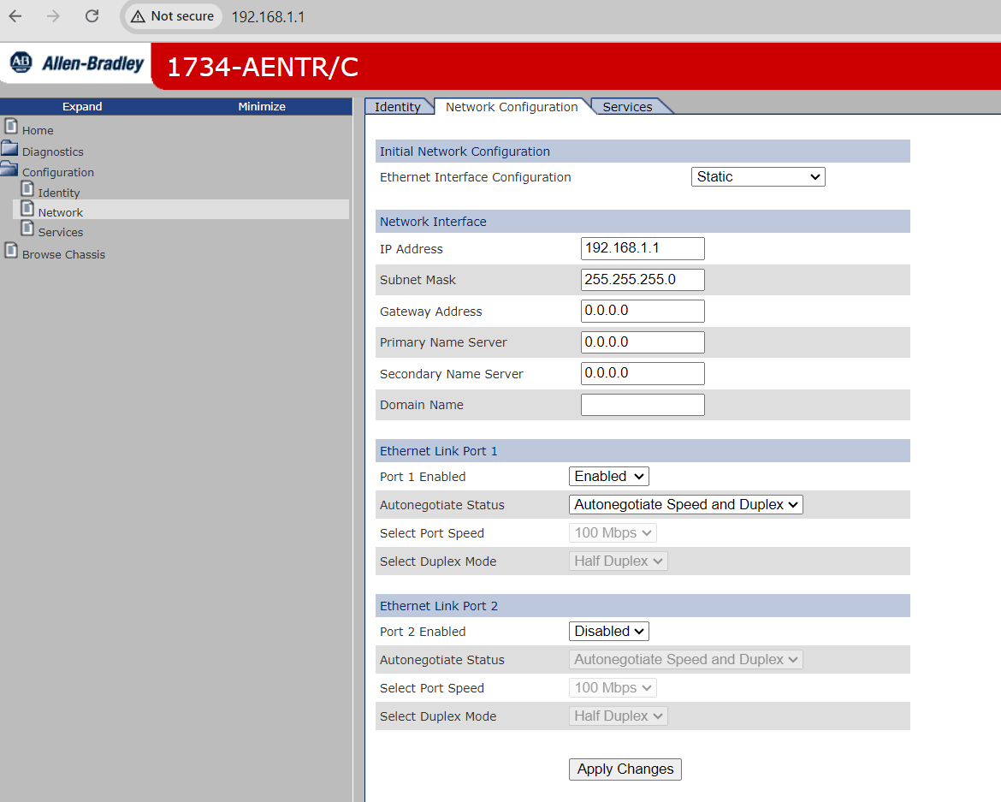The image size is (1001, 802).
Task: Click the Initial Network Configuration heading
Action: [465, 151]
